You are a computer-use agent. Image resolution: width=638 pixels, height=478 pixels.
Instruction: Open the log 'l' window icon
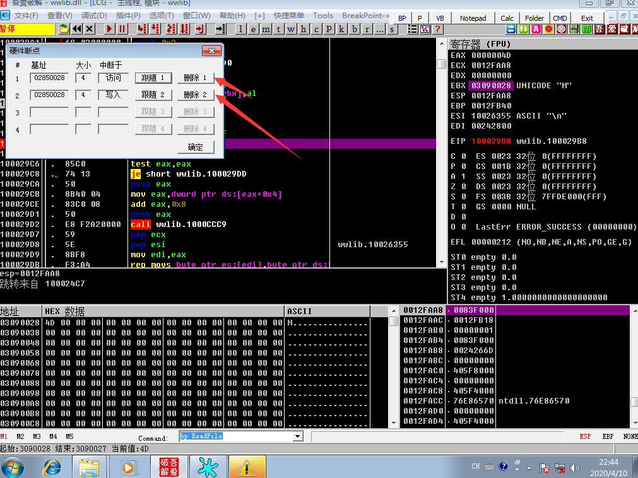[240, 29]
